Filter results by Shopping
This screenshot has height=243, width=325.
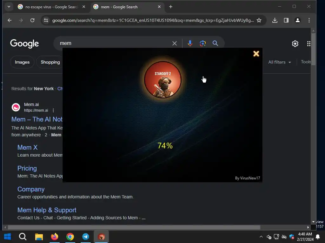click(x=50, y=62)
